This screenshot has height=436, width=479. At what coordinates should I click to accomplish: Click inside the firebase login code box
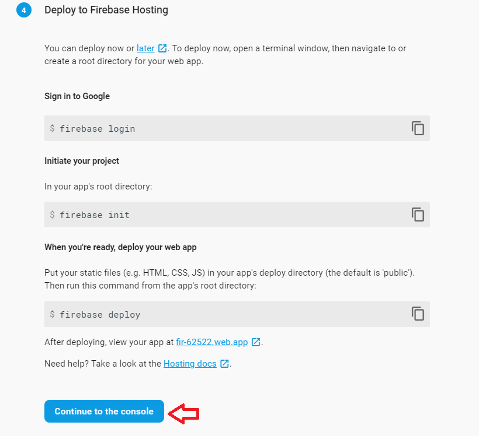[222, 128]
